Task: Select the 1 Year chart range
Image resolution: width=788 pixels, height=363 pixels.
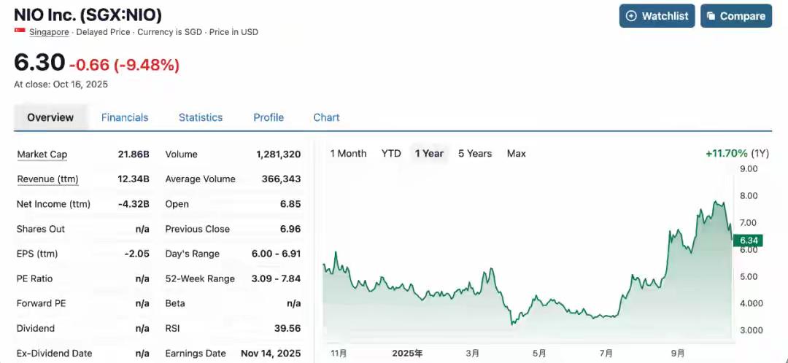Action: click(429, 154)
